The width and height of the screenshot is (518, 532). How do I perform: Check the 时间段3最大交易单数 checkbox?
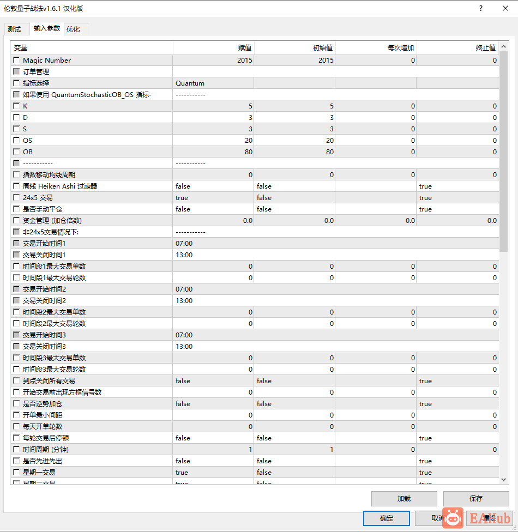click(16, 358)
